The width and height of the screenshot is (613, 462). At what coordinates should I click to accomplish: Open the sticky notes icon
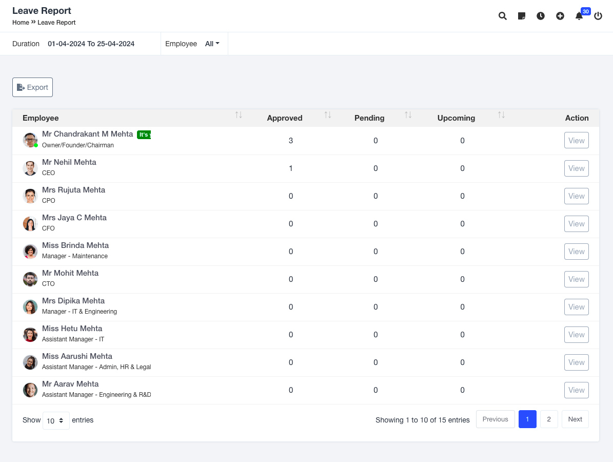[522, 16]
